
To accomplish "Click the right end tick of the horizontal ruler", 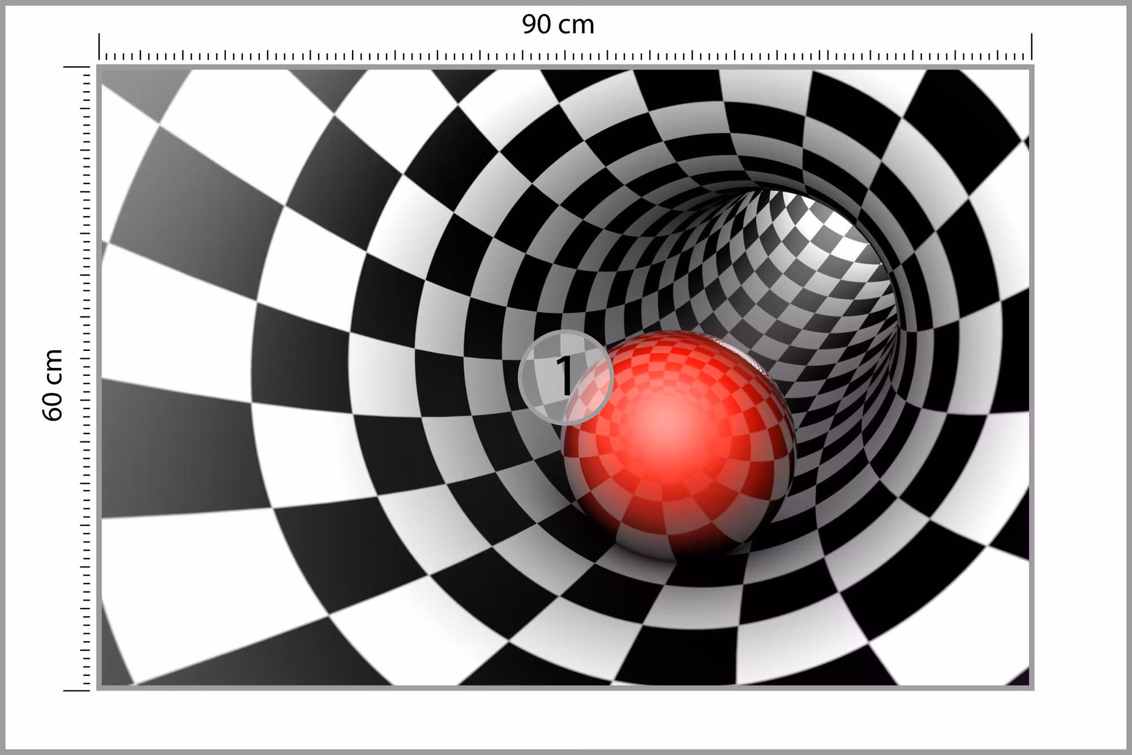I will [x=1031, y=46].
